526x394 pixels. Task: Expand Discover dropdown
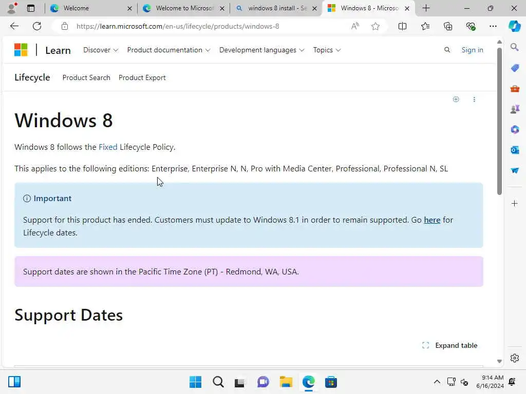pyautogui.click(x=101, y=50)
